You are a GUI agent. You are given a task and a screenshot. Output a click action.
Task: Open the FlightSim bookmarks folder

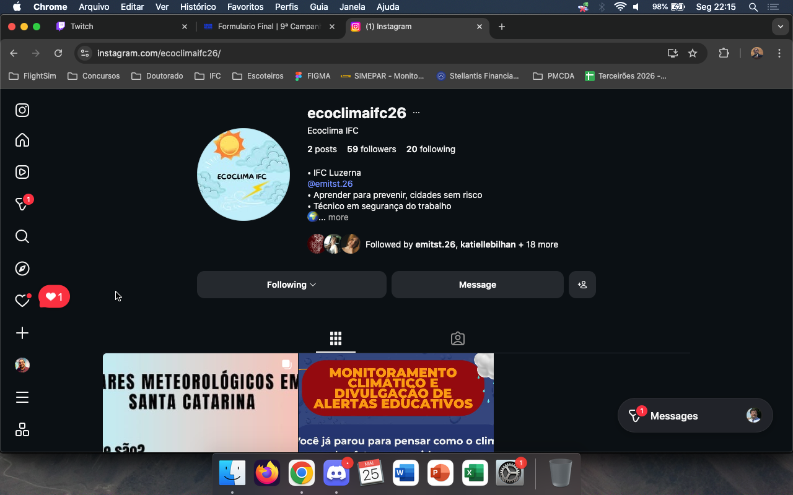click(32, 76)
